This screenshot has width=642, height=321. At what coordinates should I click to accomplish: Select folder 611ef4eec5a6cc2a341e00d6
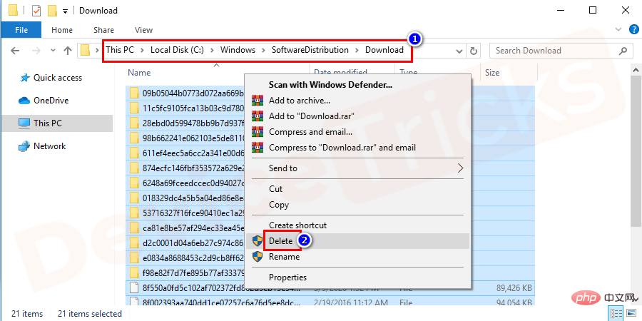pos(193,153)
